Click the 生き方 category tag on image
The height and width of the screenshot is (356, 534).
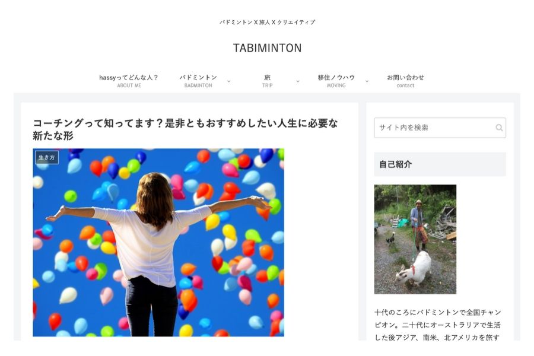point(47,157)
